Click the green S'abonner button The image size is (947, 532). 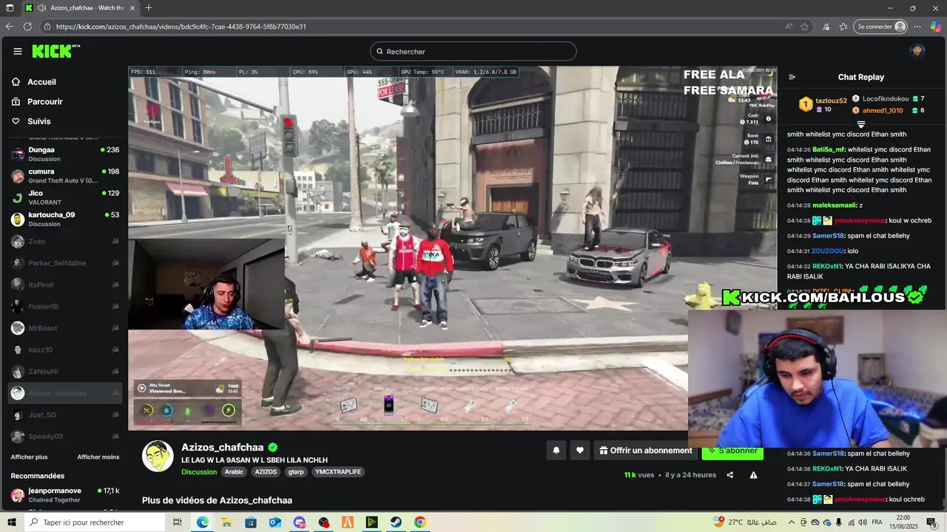[x=732, y=451]
